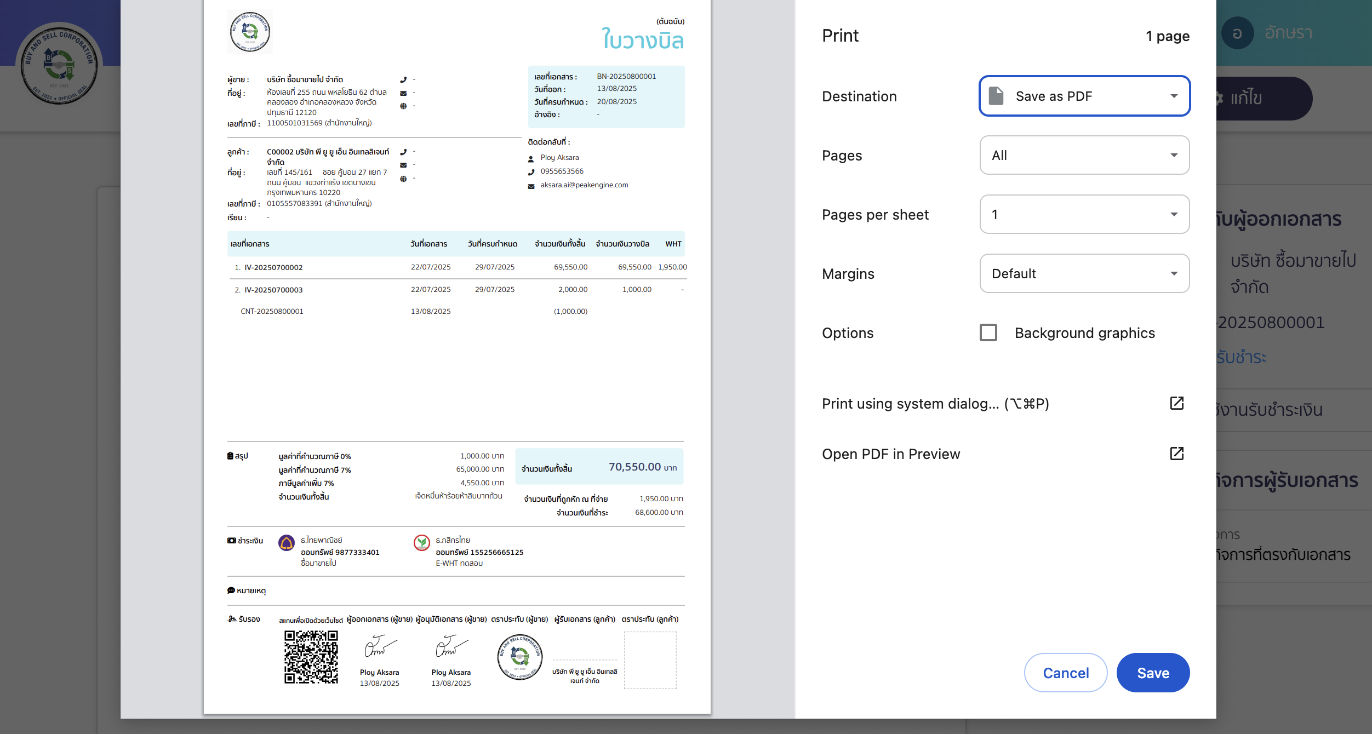Click the Buy and Sell Corporation sidebar logo

[59, 65]
